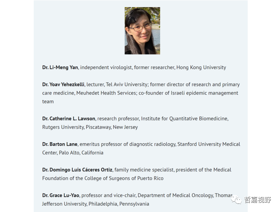
Task: Click the portrait photo thumbnail
Action: pos(142,31)
